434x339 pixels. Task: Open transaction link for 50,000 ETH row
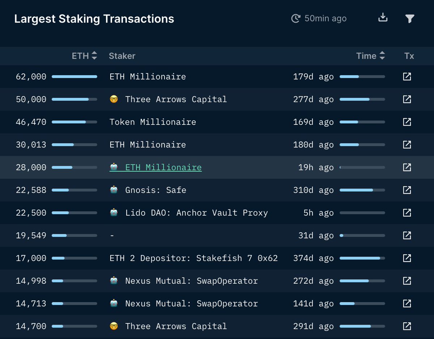click(407, 99)
